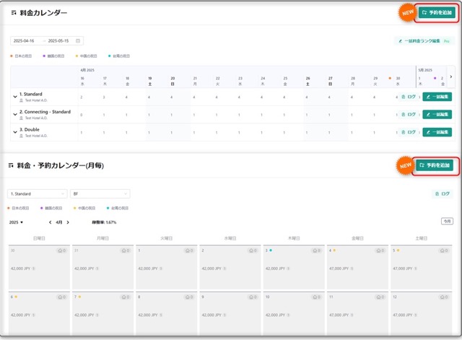Click the 5月 2025 month label
462x340 pixels.
(x=425, y=70)
